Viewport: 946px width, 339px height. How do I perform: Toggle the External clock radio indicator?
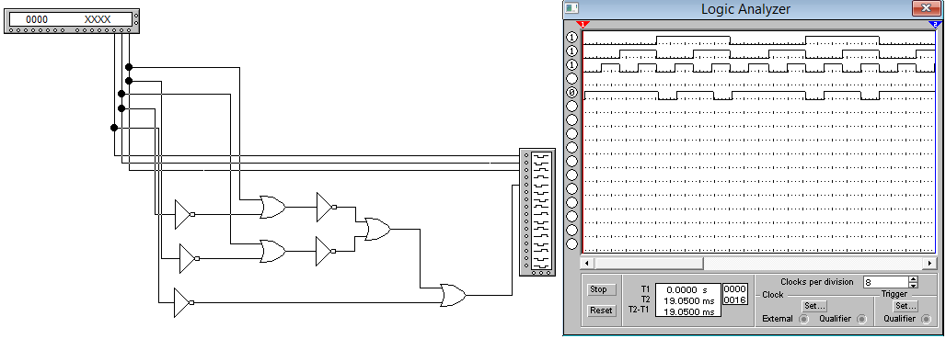coord(803,319)
